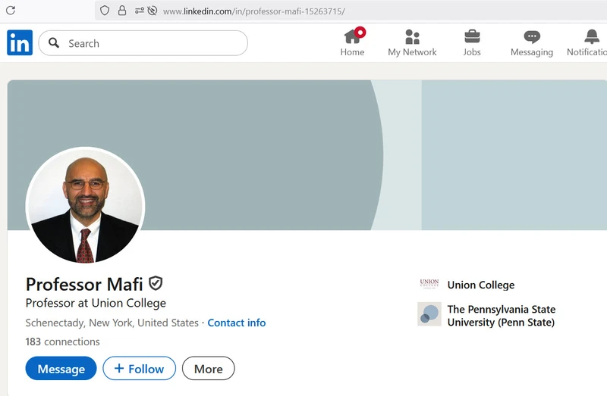Open the Jobs briefcase icon
Image resolution: width=607 pixels, height=396 pixels.
(472, 36)
